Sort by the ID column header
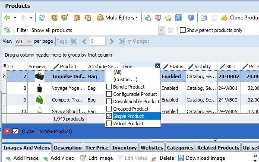Viewport: 259px width, 162px height. [x=17, y=67]
